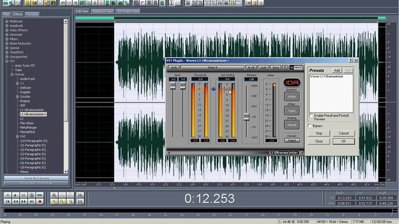
Task: Expand the Doubler tree node
Action: [x=17, y=96]
